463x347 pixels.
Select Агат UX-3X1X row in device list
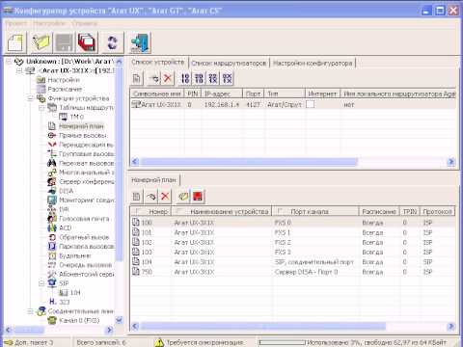293,104
